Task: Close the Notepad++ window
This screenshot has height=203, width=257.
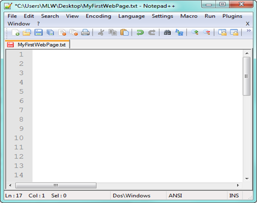Action: [x=241, y=4]
